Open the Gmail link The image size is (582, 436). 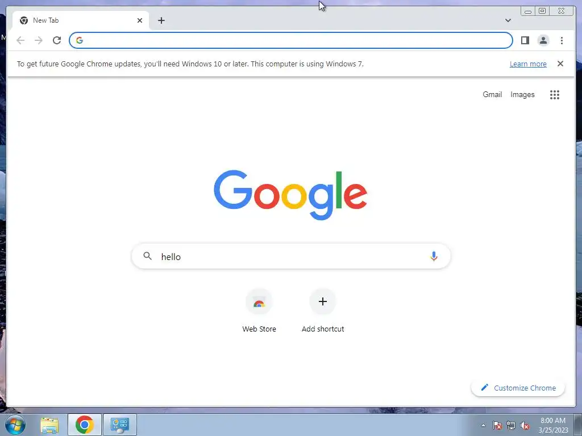tap(492, 95)
